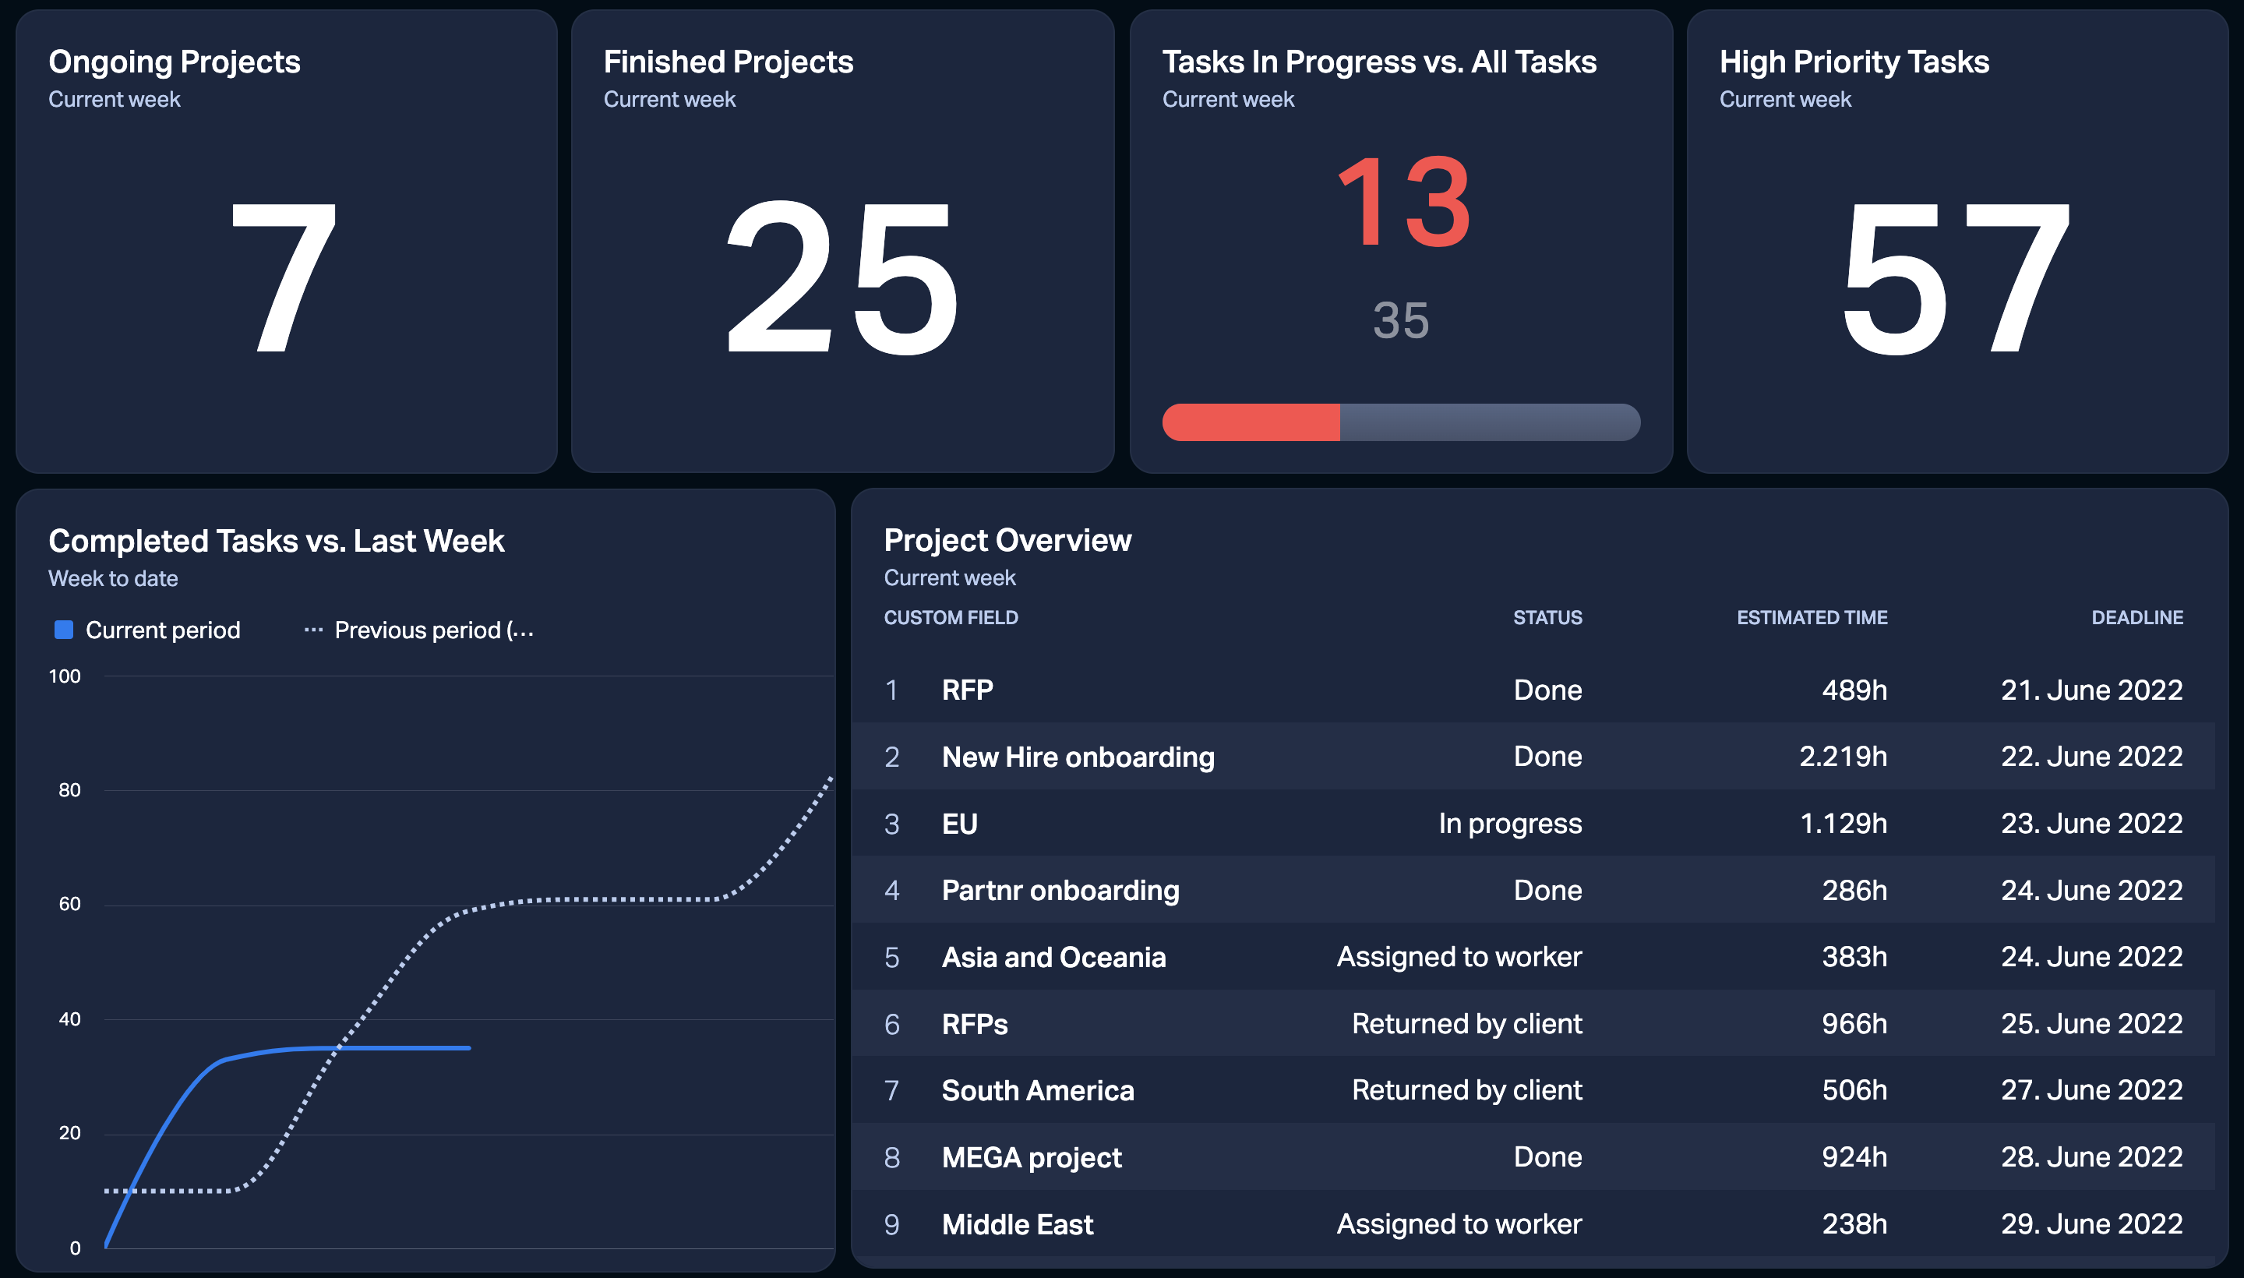The height and width of the screenshot is (1278, 2244).
Task: Click the High Priority Tasks value 57
Action: (1956, 277)
